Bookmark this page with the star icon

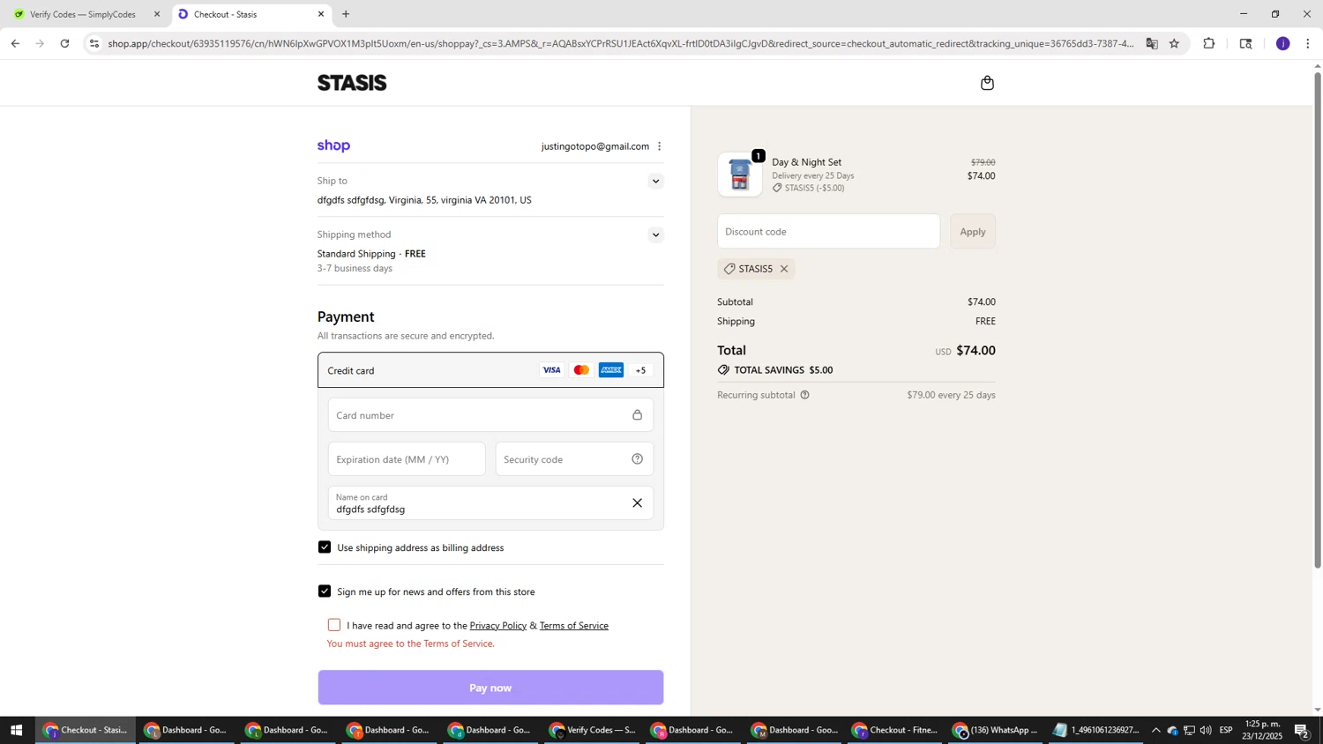point(1174,43)
